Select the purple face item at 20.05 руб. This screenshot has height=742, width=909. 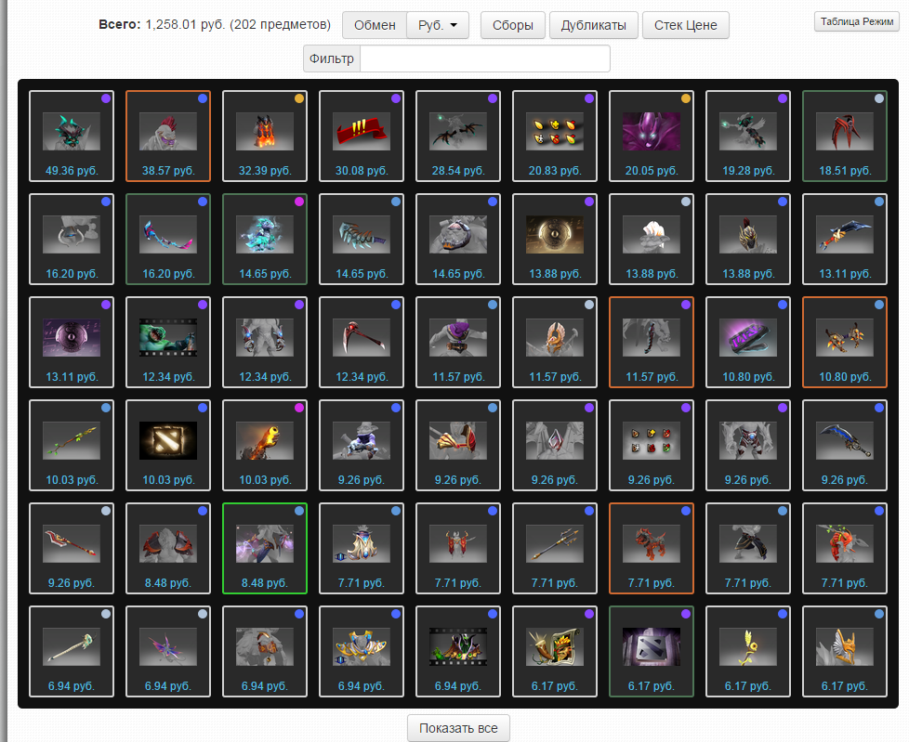[652, 137]
